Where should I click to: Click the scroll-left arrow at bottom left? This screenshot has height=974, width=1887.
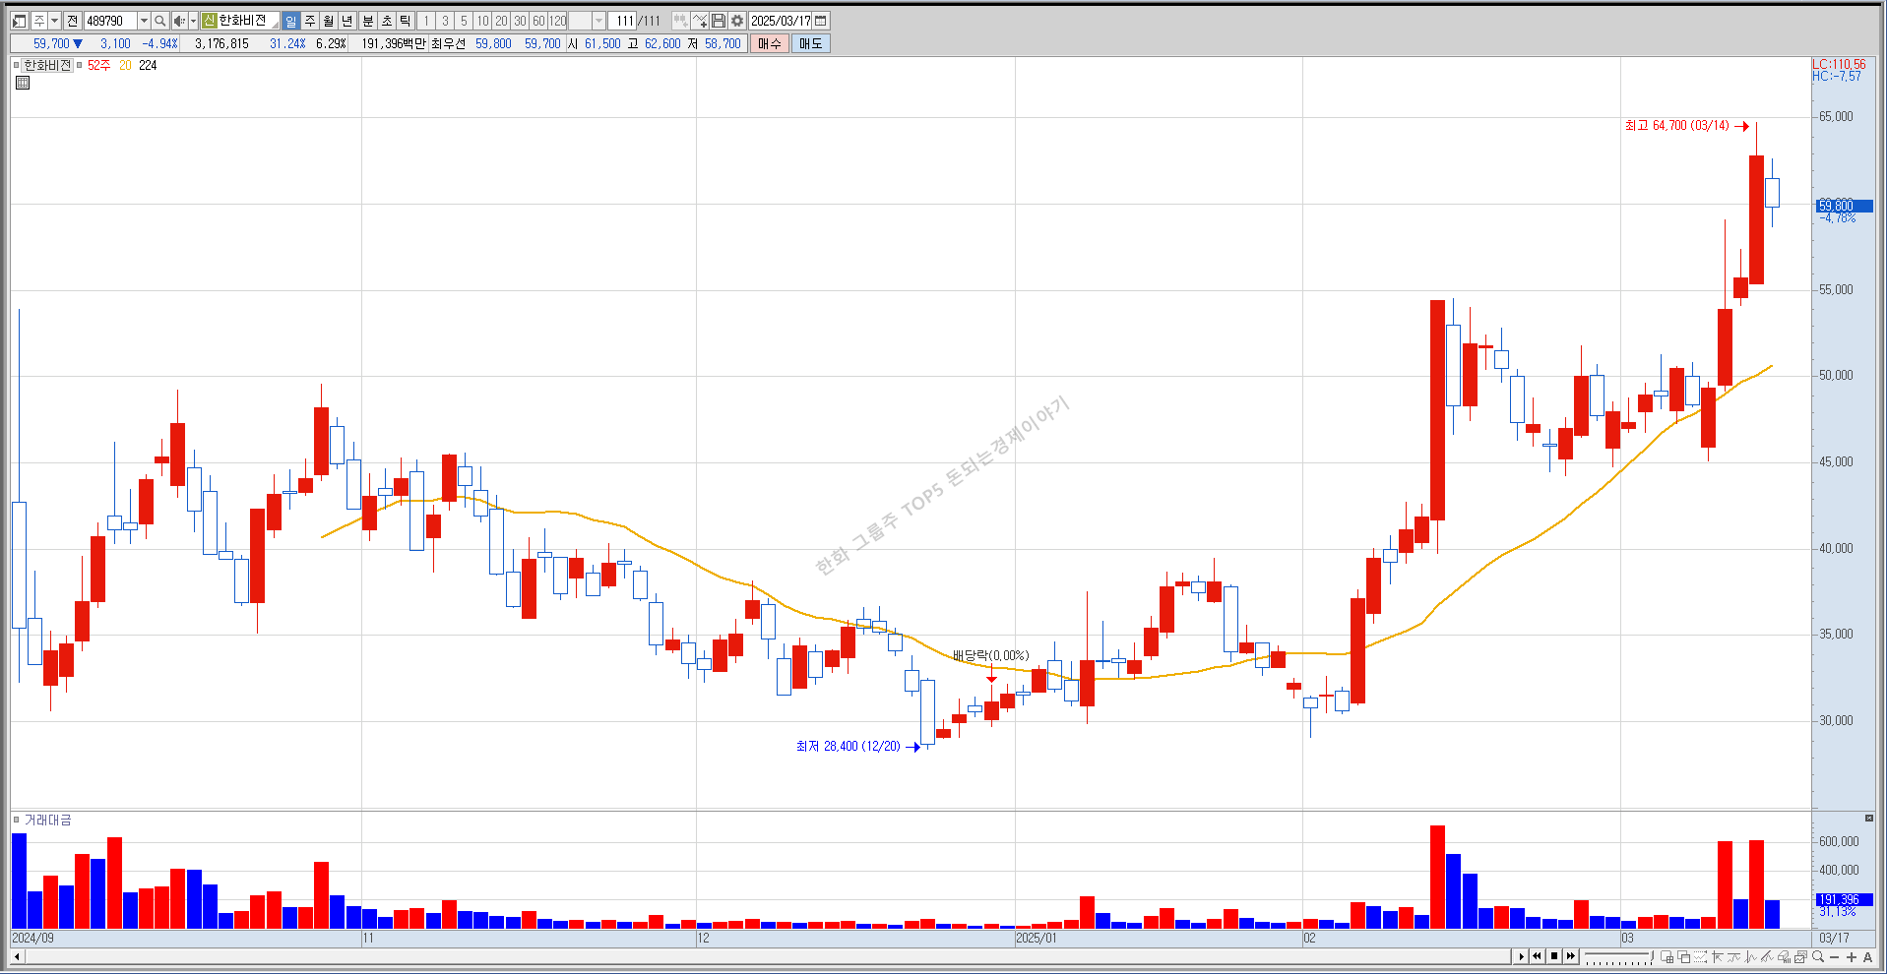click(x=17, y=956)
